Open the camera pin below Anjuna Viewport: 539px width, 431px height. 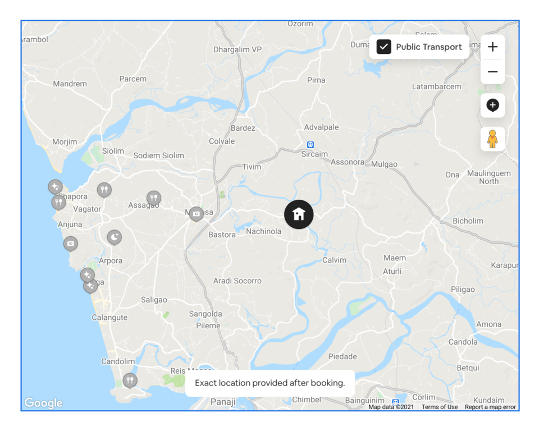pyautogui.click(x=71, y=244)
